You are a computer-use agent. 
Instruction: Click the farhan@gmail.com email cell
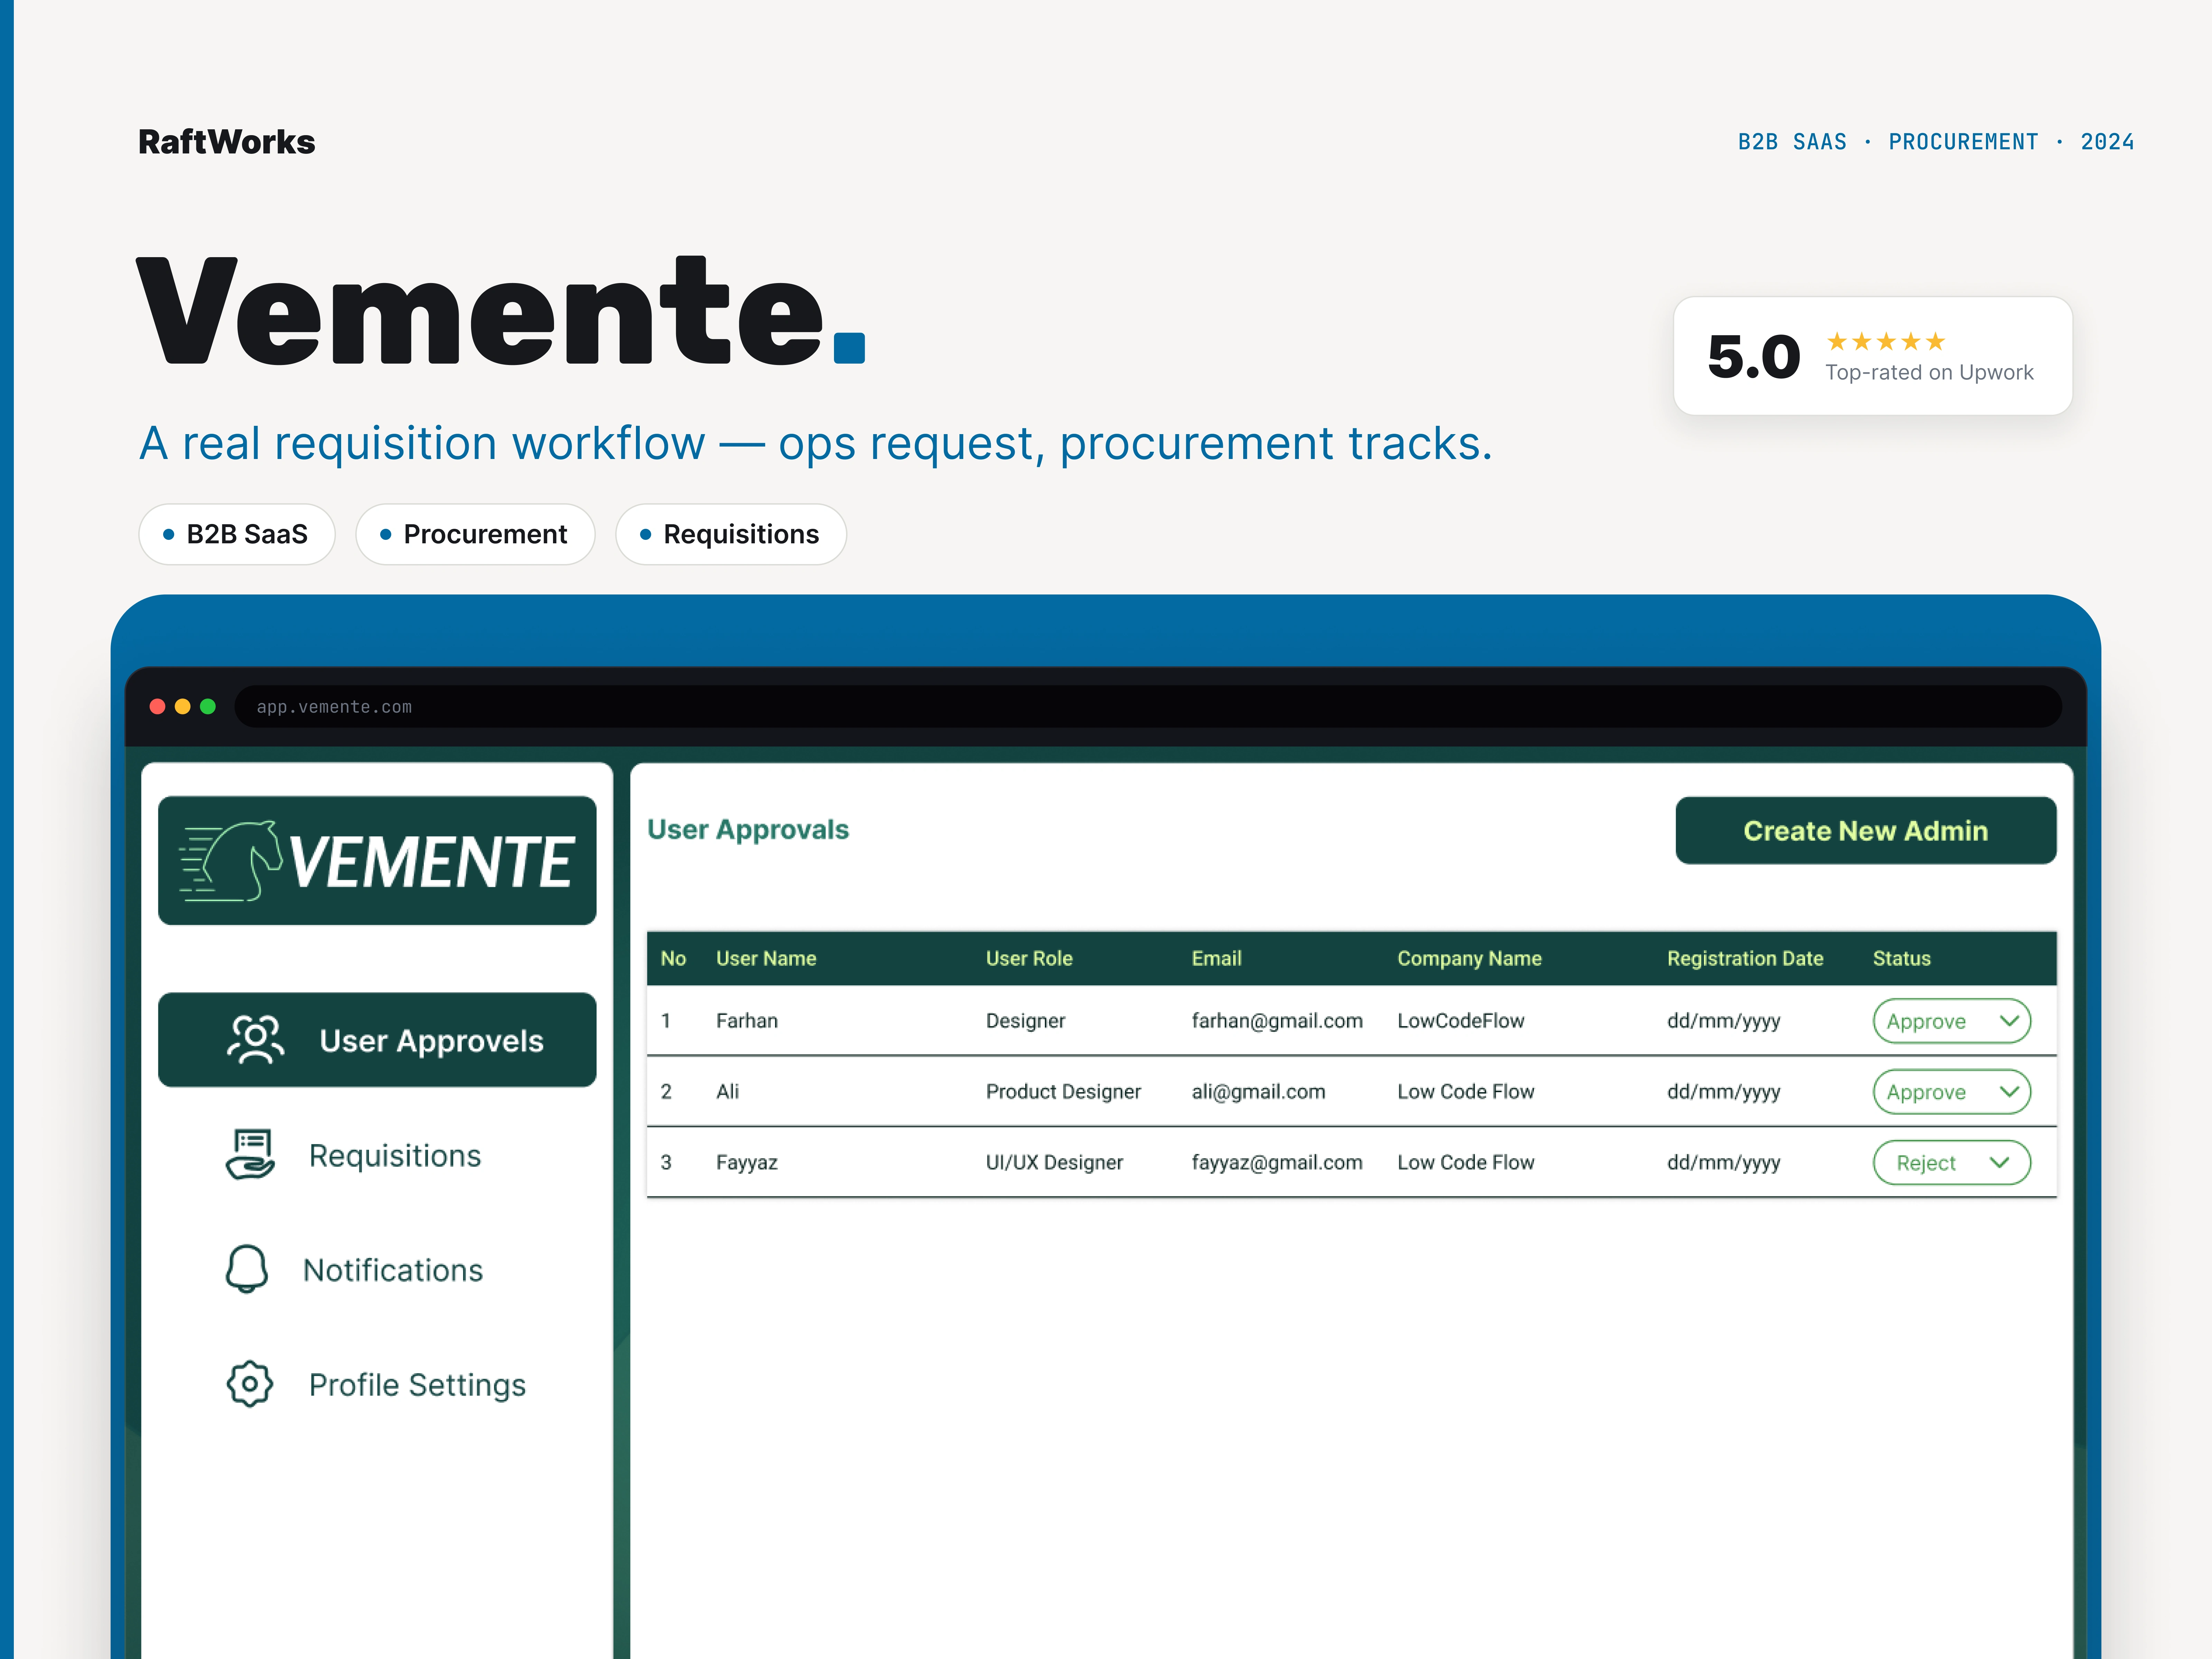[x=1277, y=1021]
